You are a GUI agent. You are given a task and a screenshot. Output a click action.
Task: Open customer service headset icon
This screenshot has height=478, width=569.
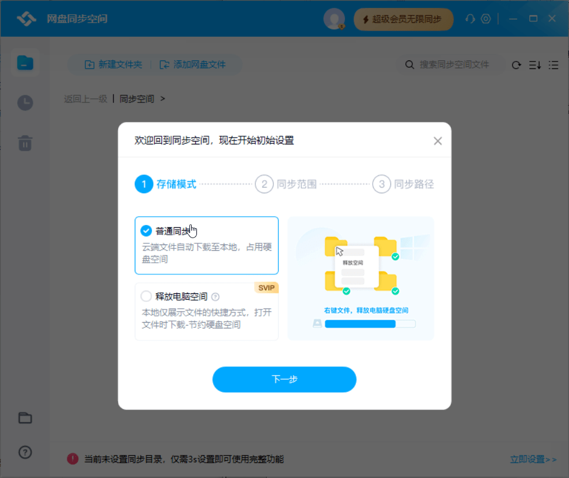(x=470, y=19)
